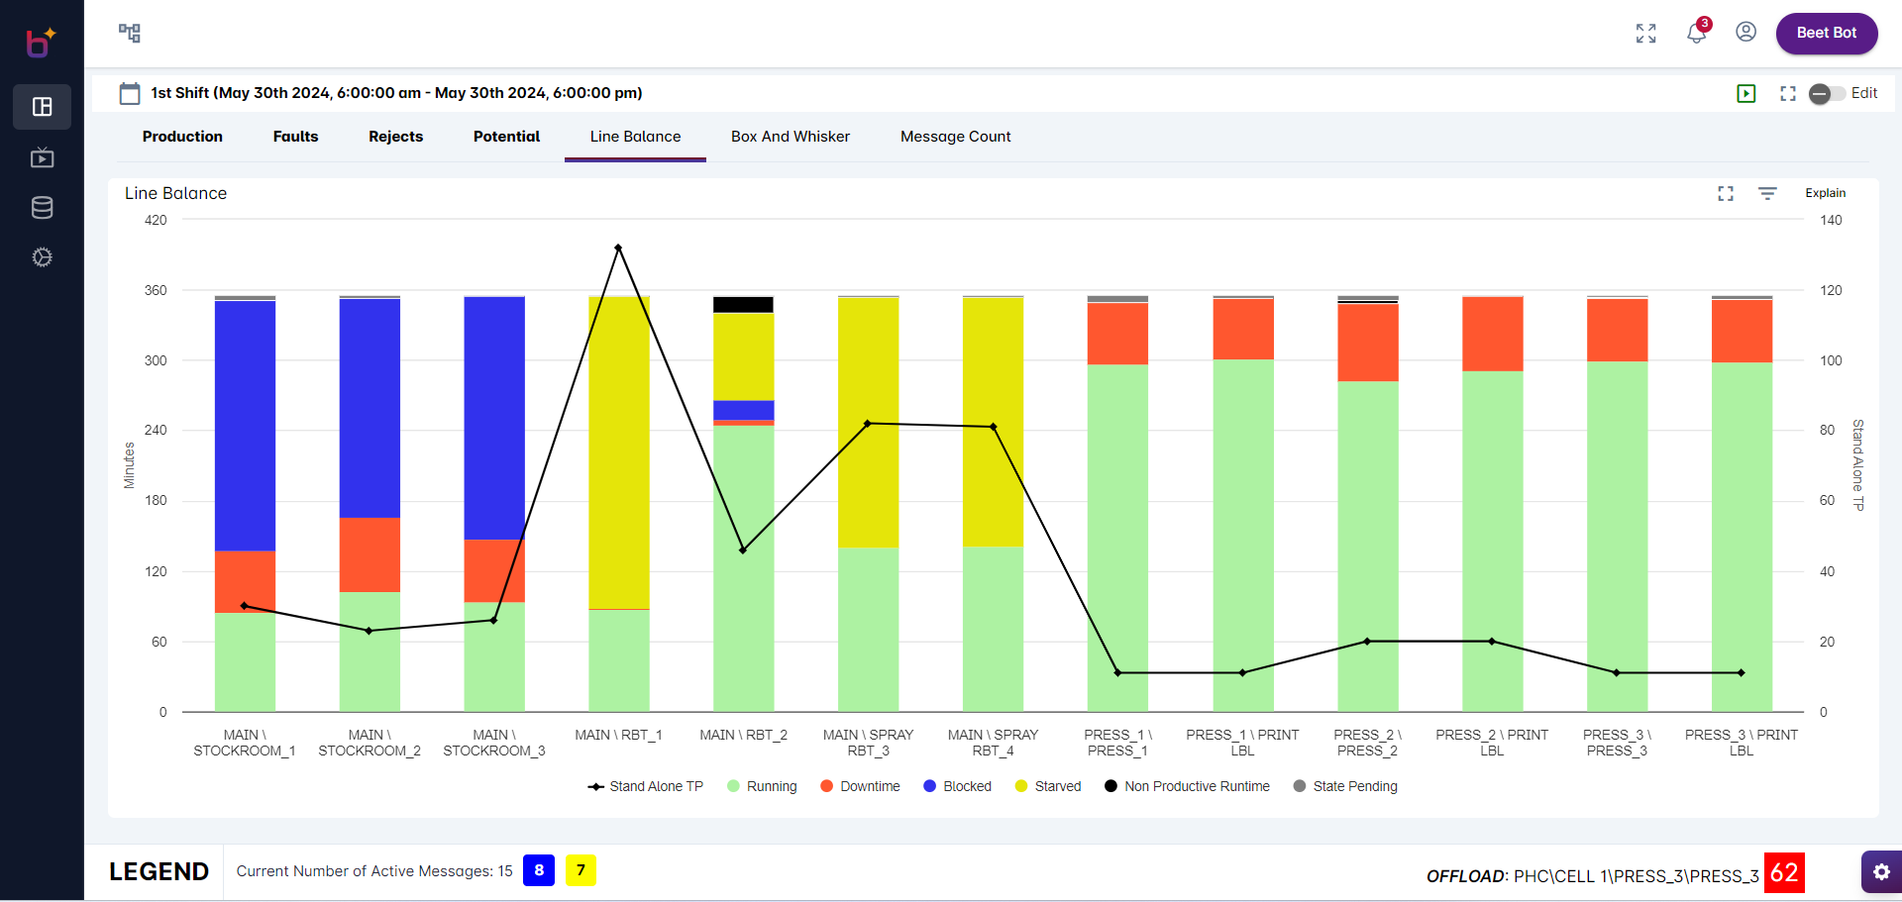This screenshot has width=1902, height=902.
Task: Open the database icon in sidebar
Action: 42,207
